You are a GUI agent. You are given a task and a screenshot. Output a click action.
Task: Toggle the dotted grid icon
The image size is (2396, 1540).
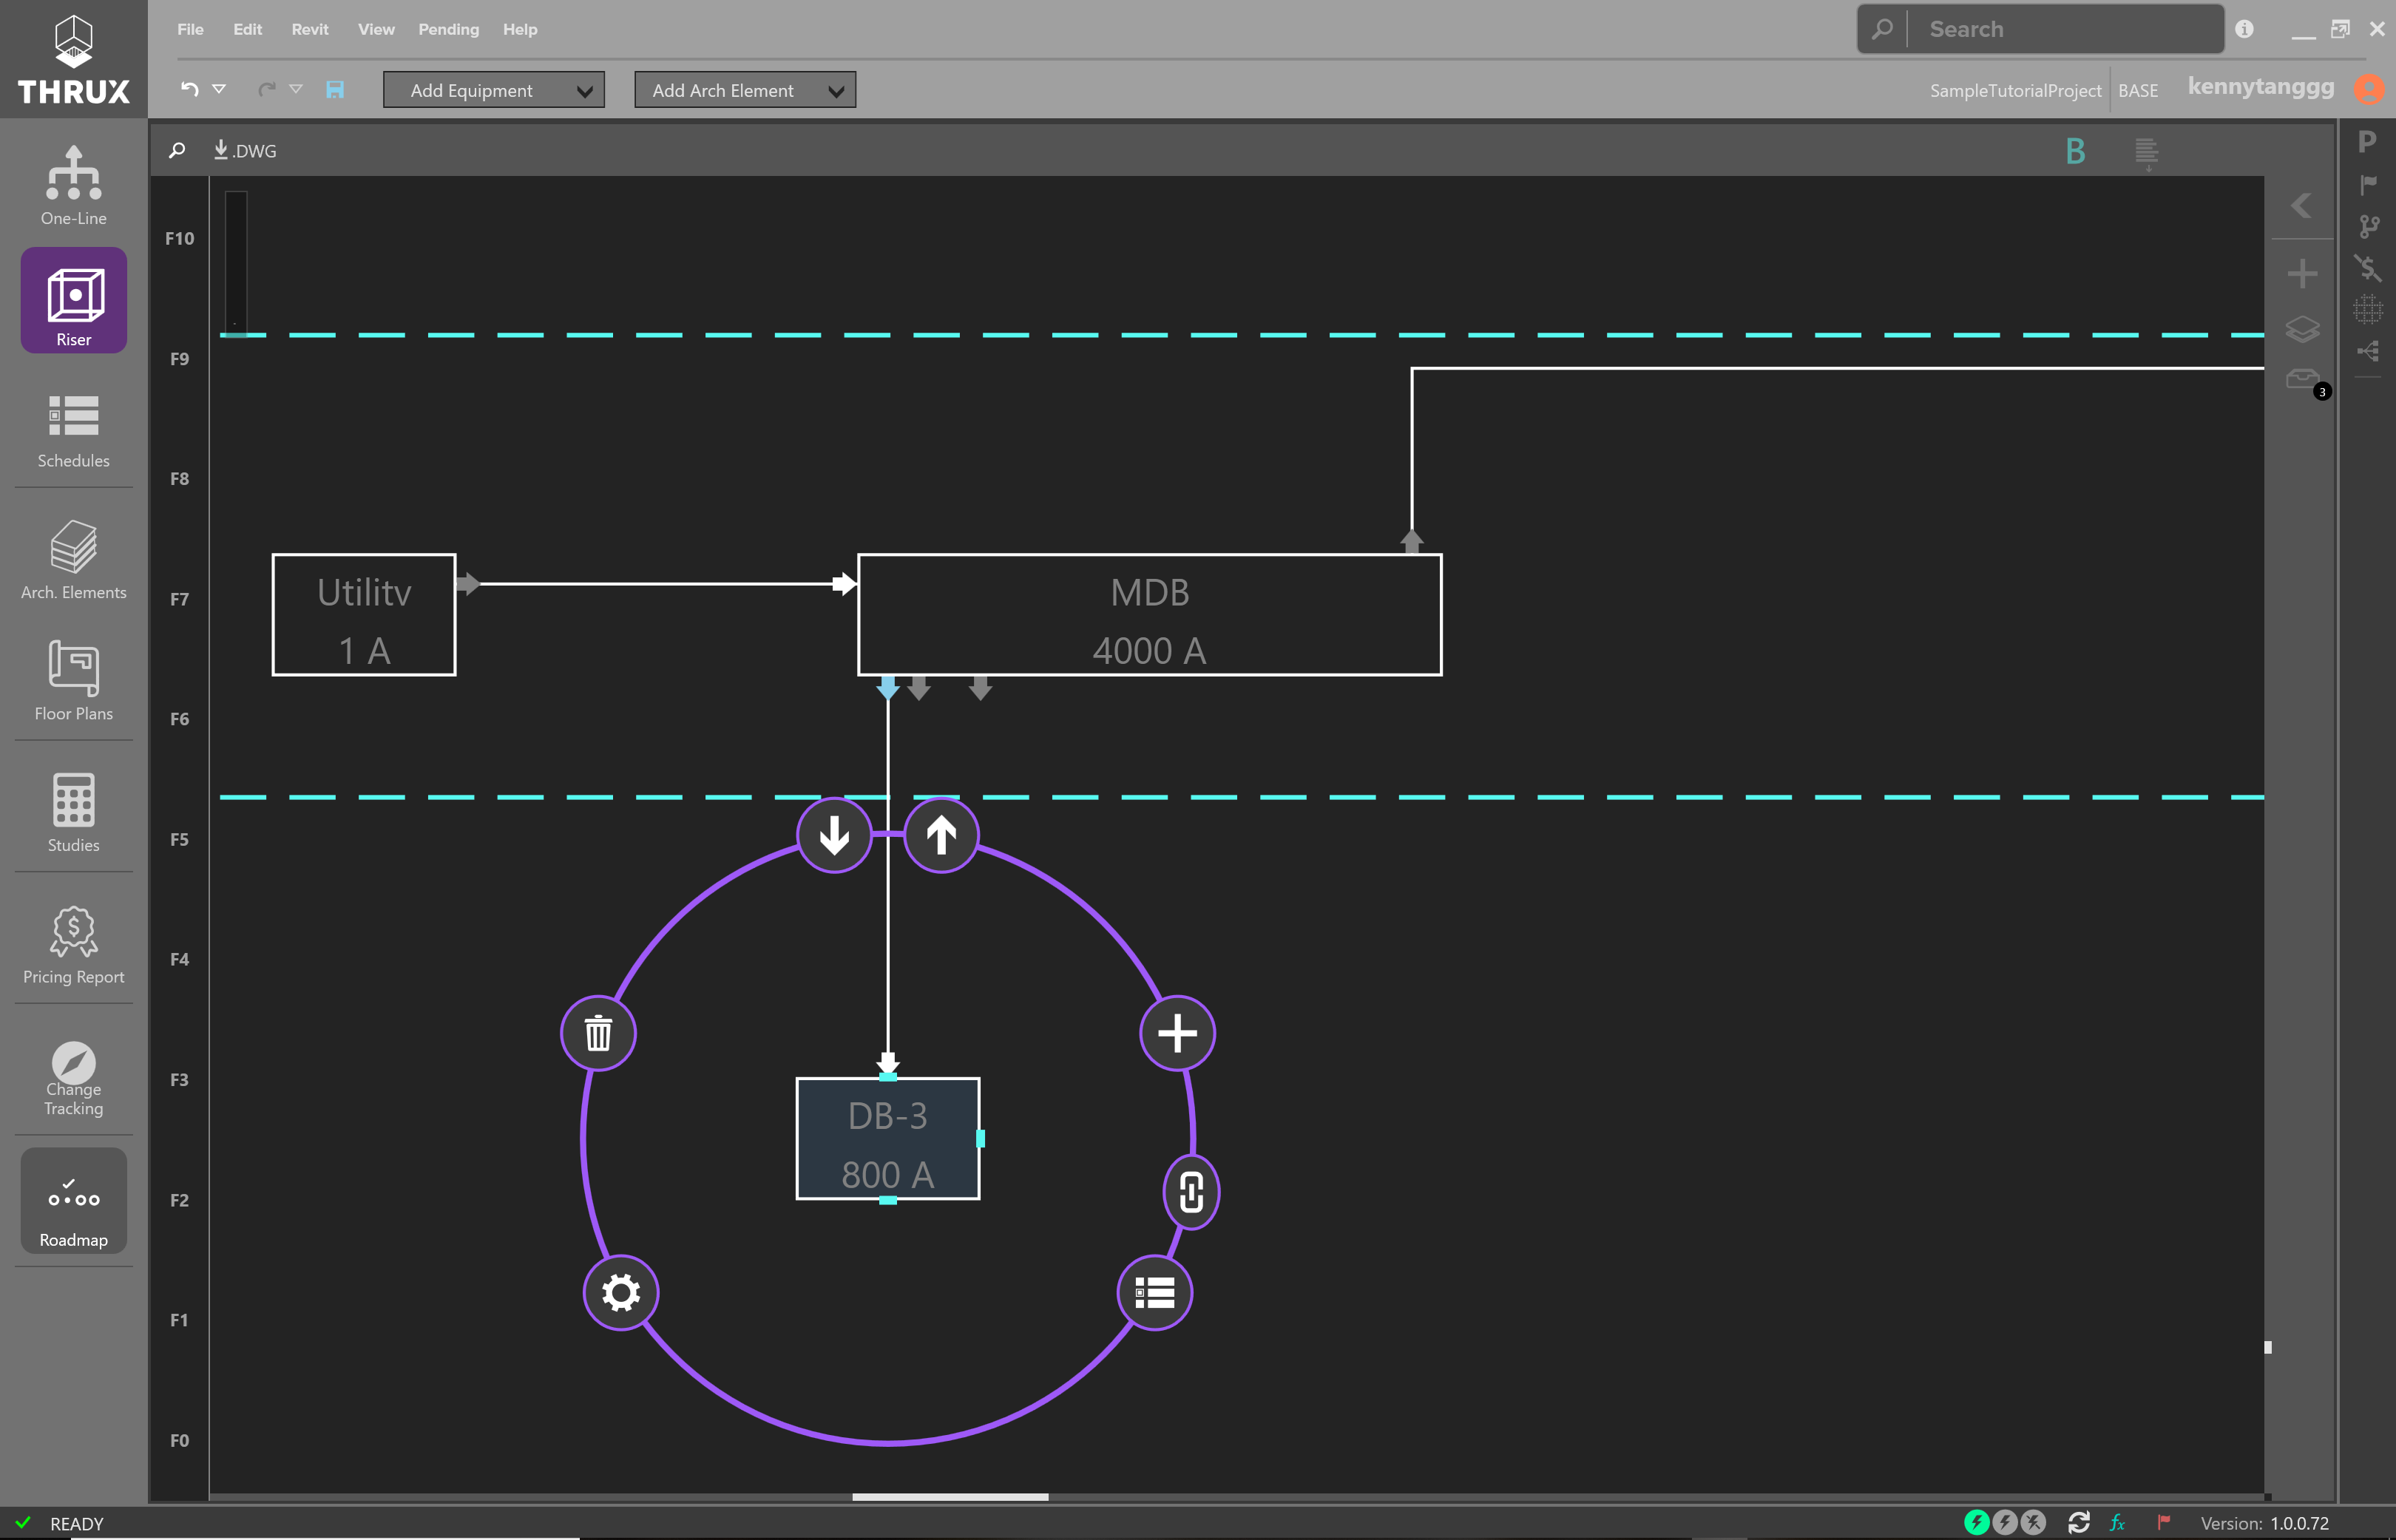2367,310
